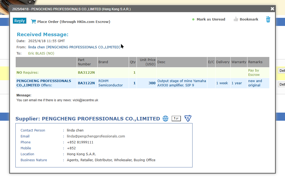285x182 pixels.
Task: Click the 1 week delivery cell
Action: [x=223, y=83]
